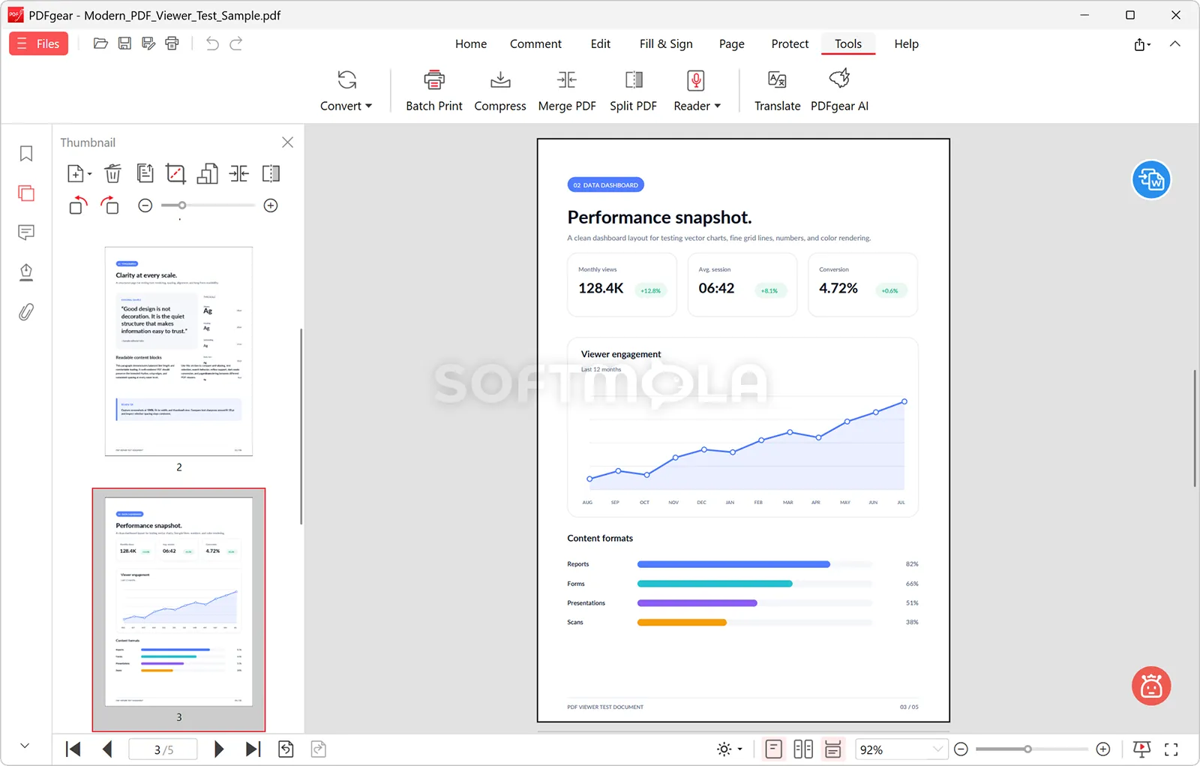Close the Thumbnail panel
This screenshot has height=766, width=1200.
(x=287, y=142)
